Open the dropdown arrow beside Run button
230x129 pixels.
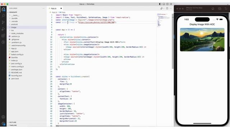tap(164, 9)
